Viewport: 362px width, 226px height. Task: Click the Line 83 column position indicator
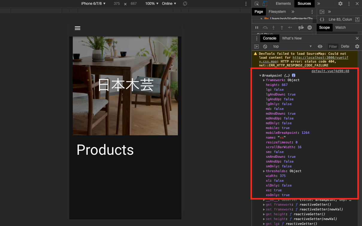click(x=340, y=19)
